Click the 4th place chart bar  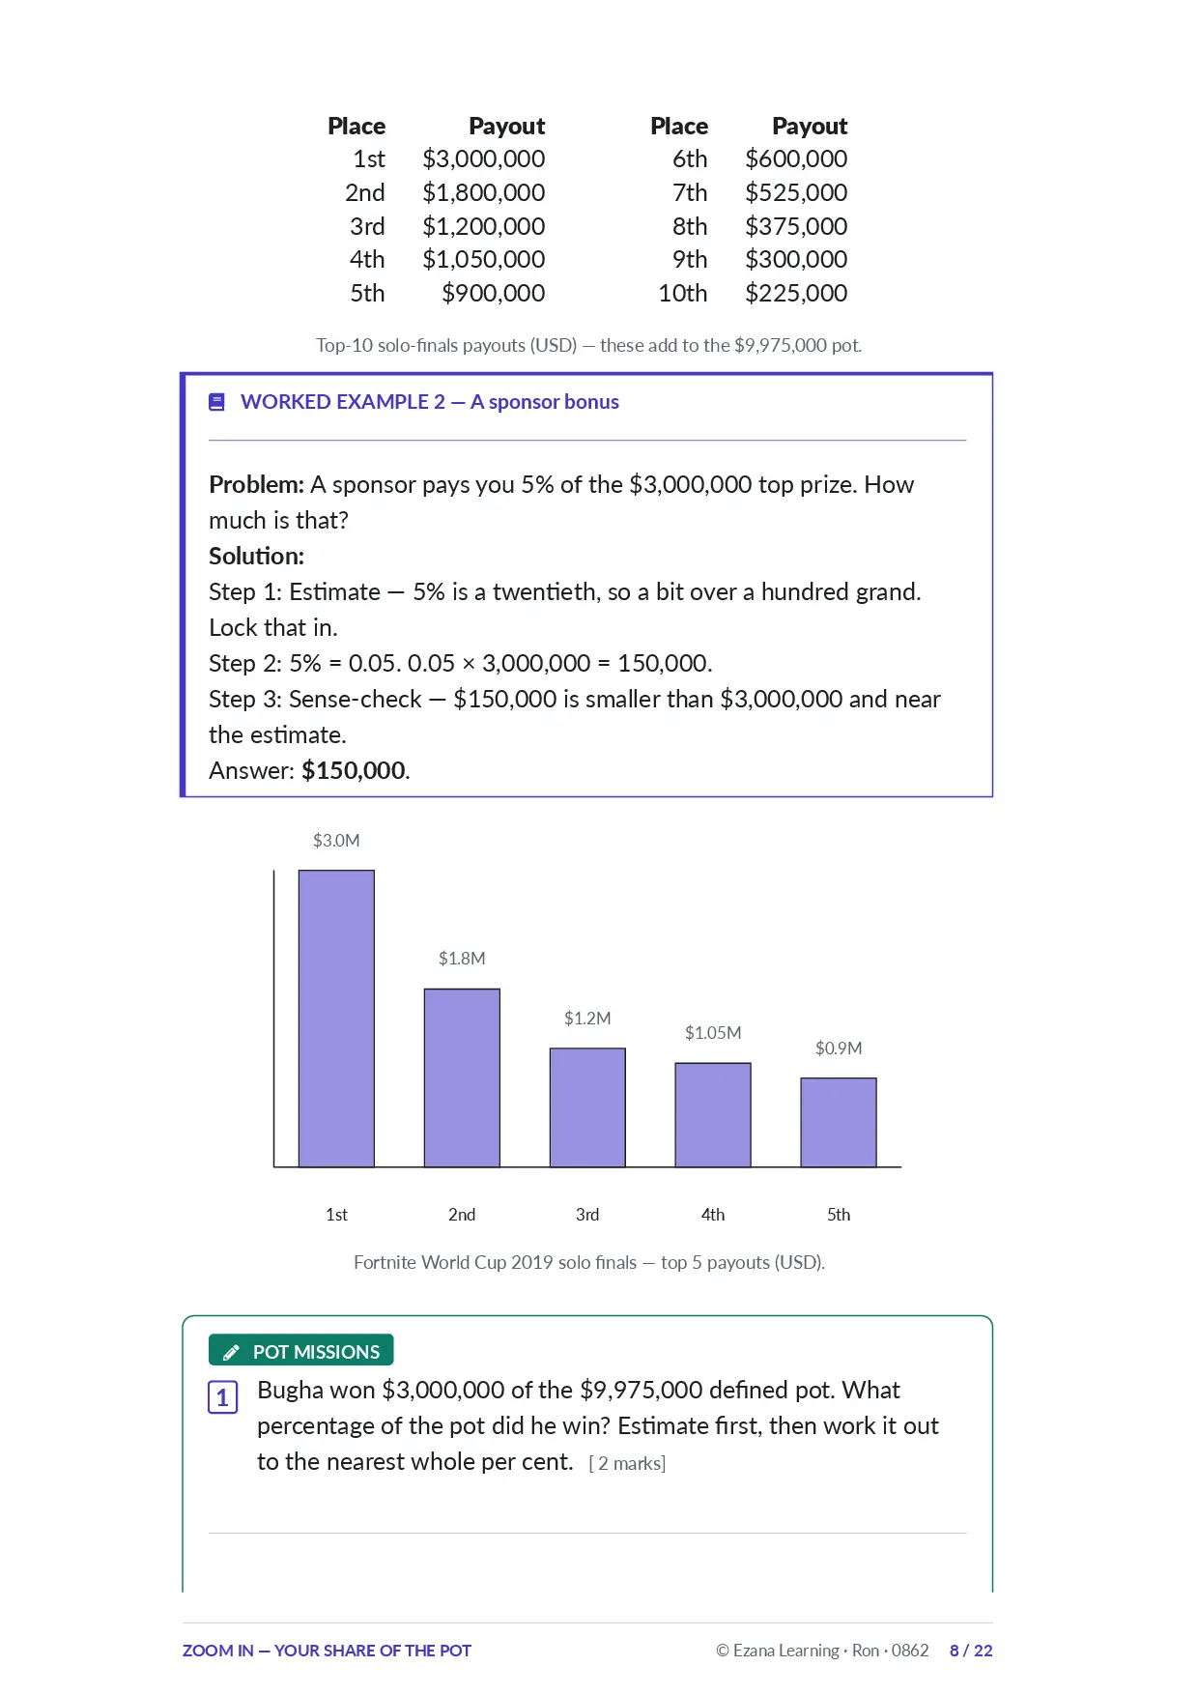pos(713,1115)
